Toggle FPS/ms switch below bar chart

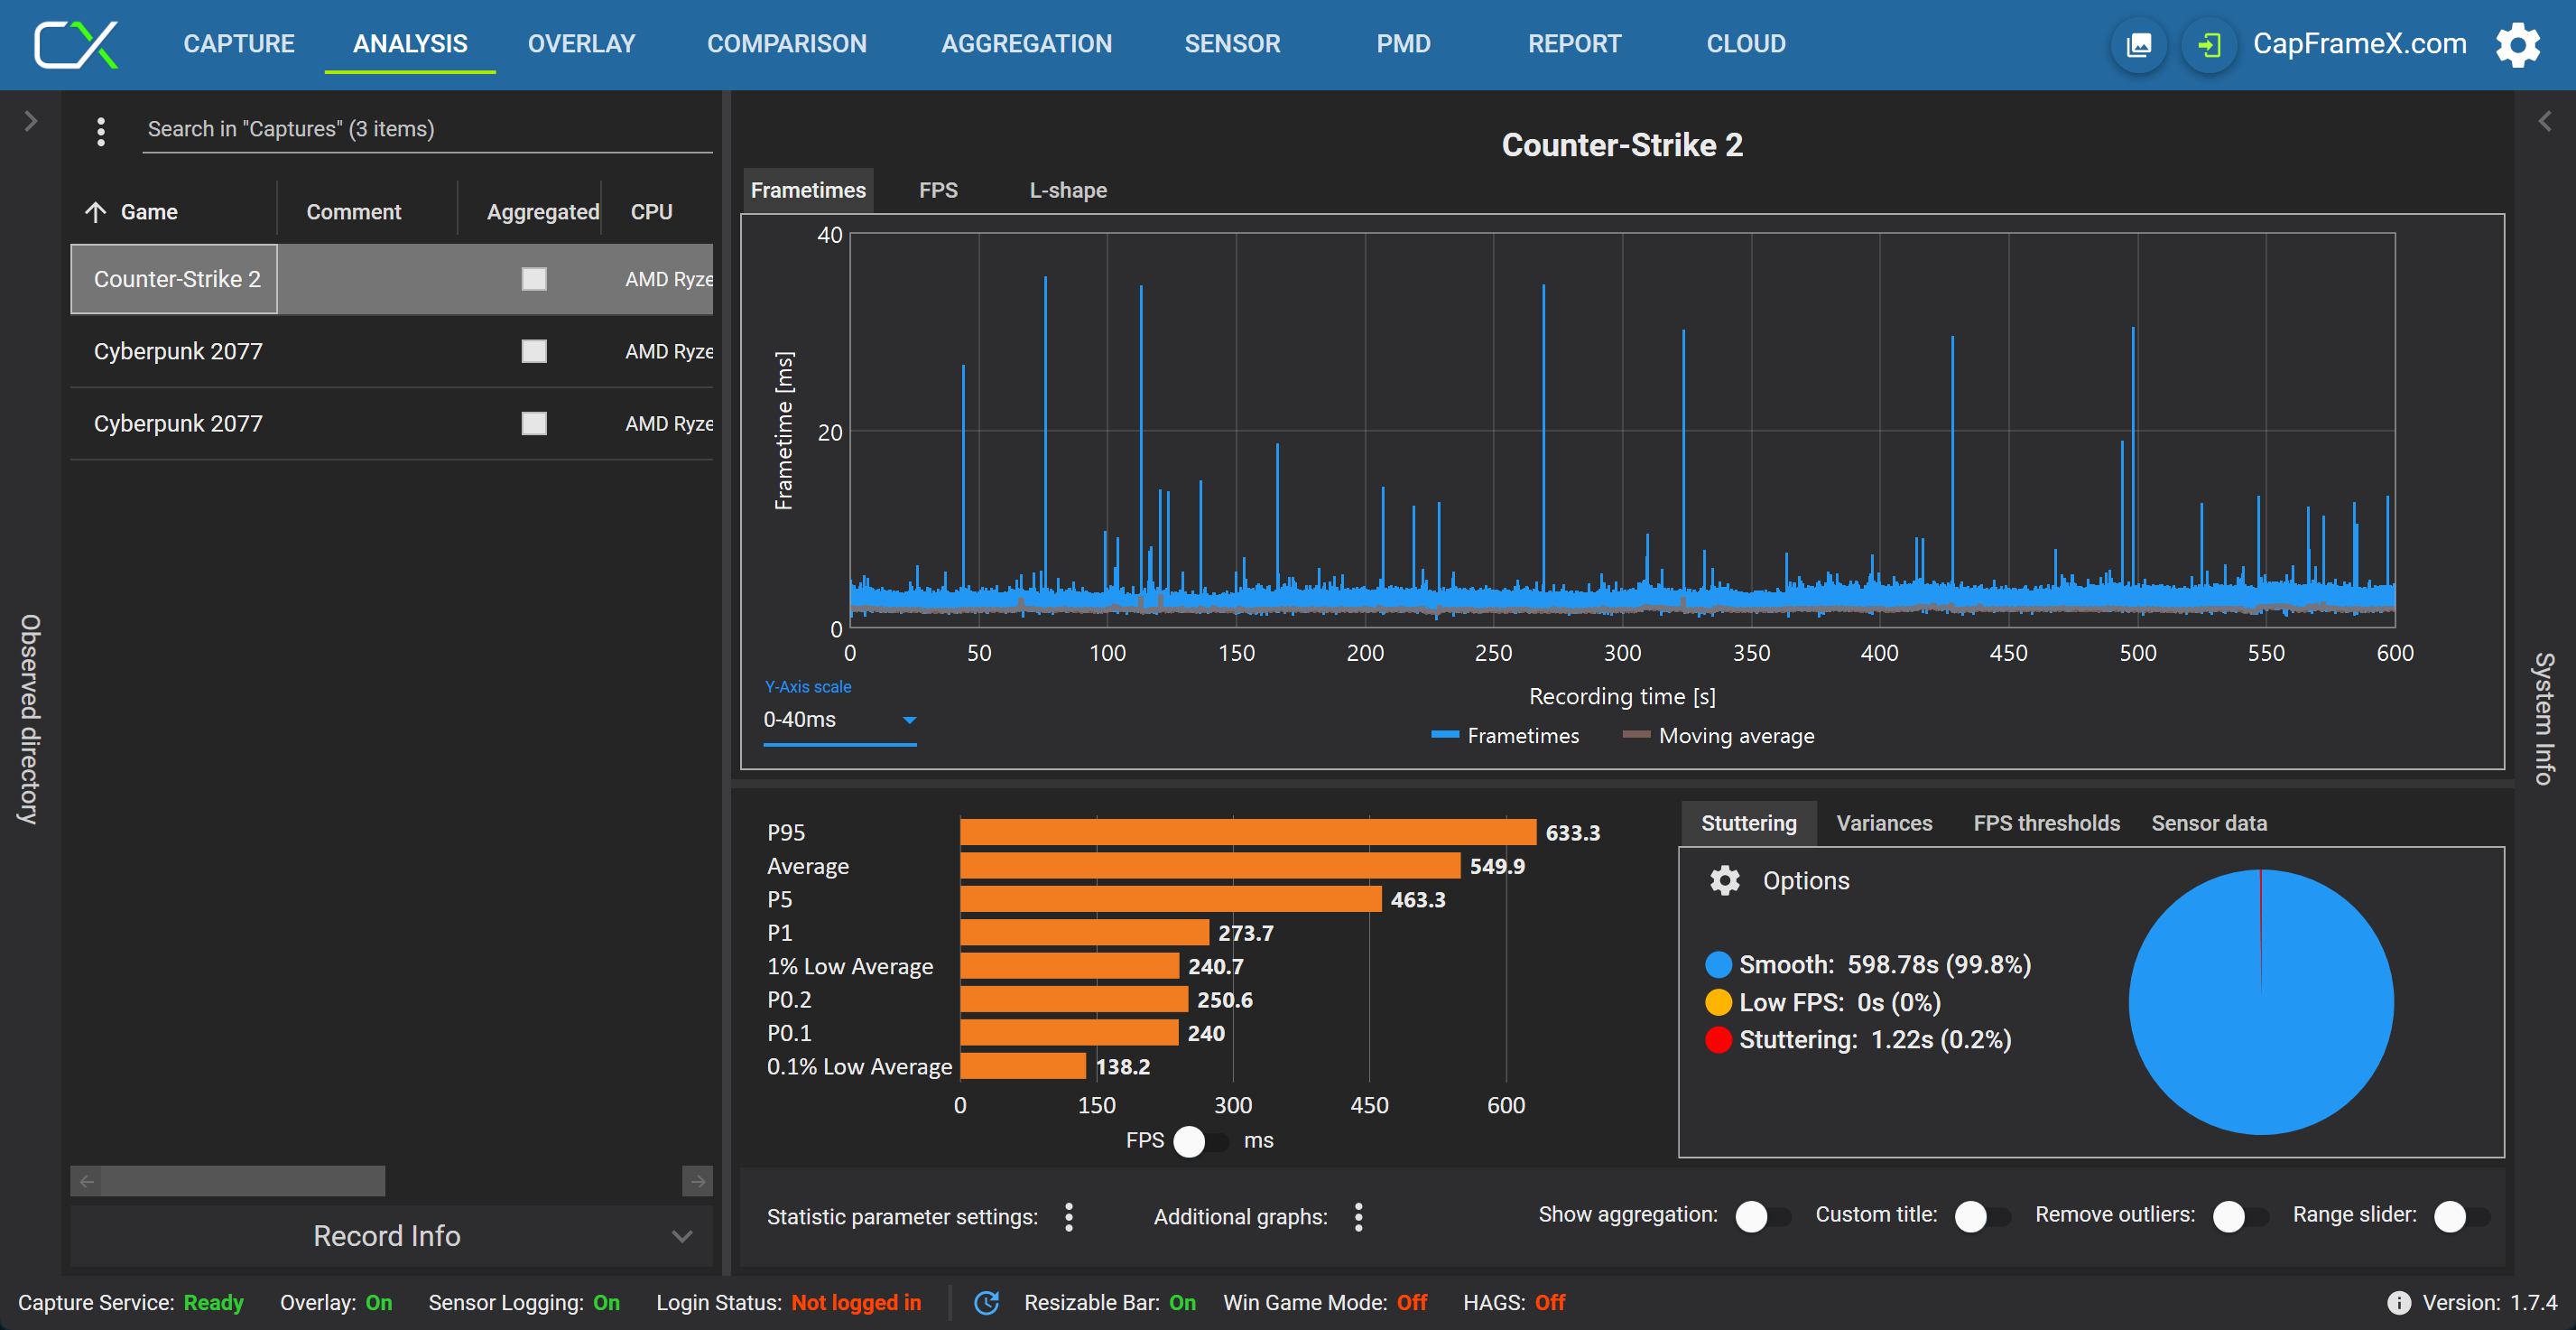[1202, 1140]
